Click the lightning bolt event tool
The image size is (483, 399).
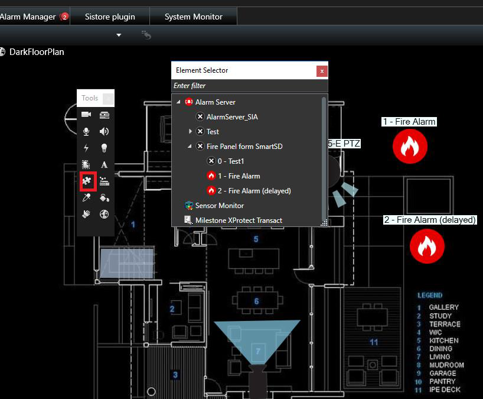pos(86,148)
